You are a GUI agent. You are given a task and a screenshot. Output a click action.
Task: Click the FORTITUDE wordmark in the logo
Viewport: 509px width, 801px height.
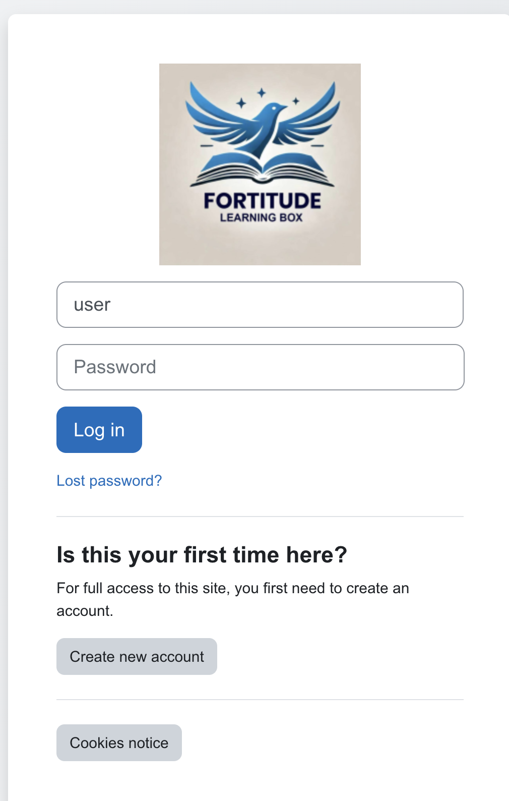pyautogui.click(x=262, y=201)
